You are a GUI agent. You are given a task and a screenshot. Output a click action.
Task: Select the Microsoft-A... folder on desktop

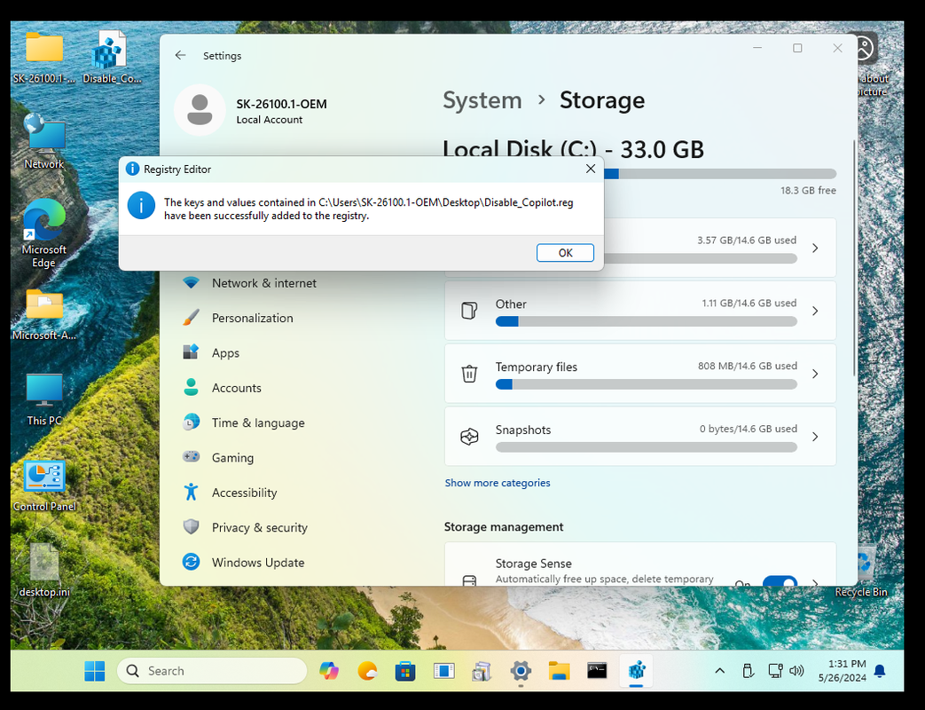[x=44, y=314]
